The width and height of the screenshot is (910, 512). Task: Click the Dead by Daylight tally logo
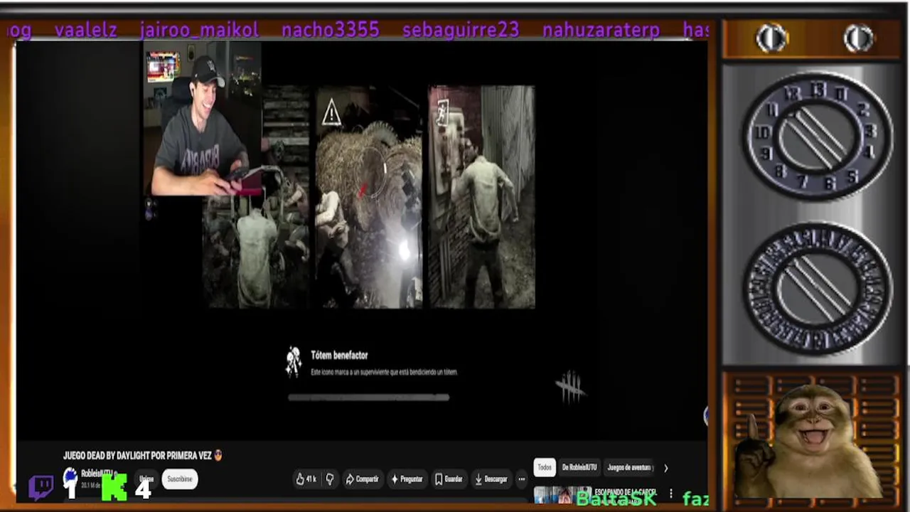click(570, 386)
